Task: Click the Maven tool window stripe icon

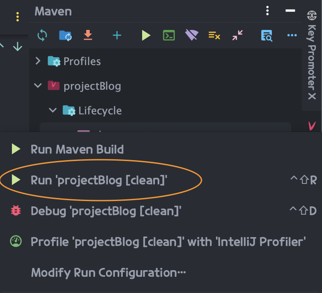Action: coord(312,126)
